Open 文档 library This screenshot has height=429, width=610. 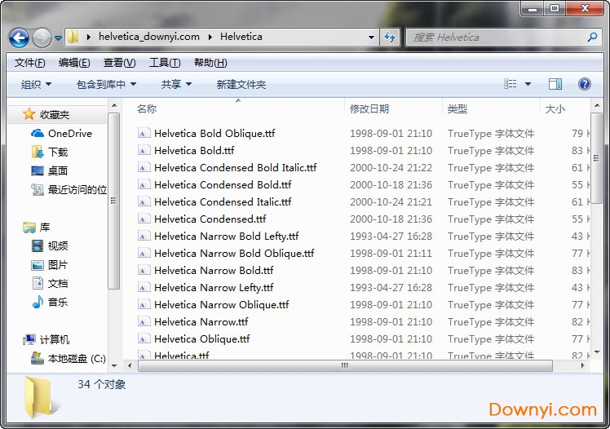[x=58, y=283]
